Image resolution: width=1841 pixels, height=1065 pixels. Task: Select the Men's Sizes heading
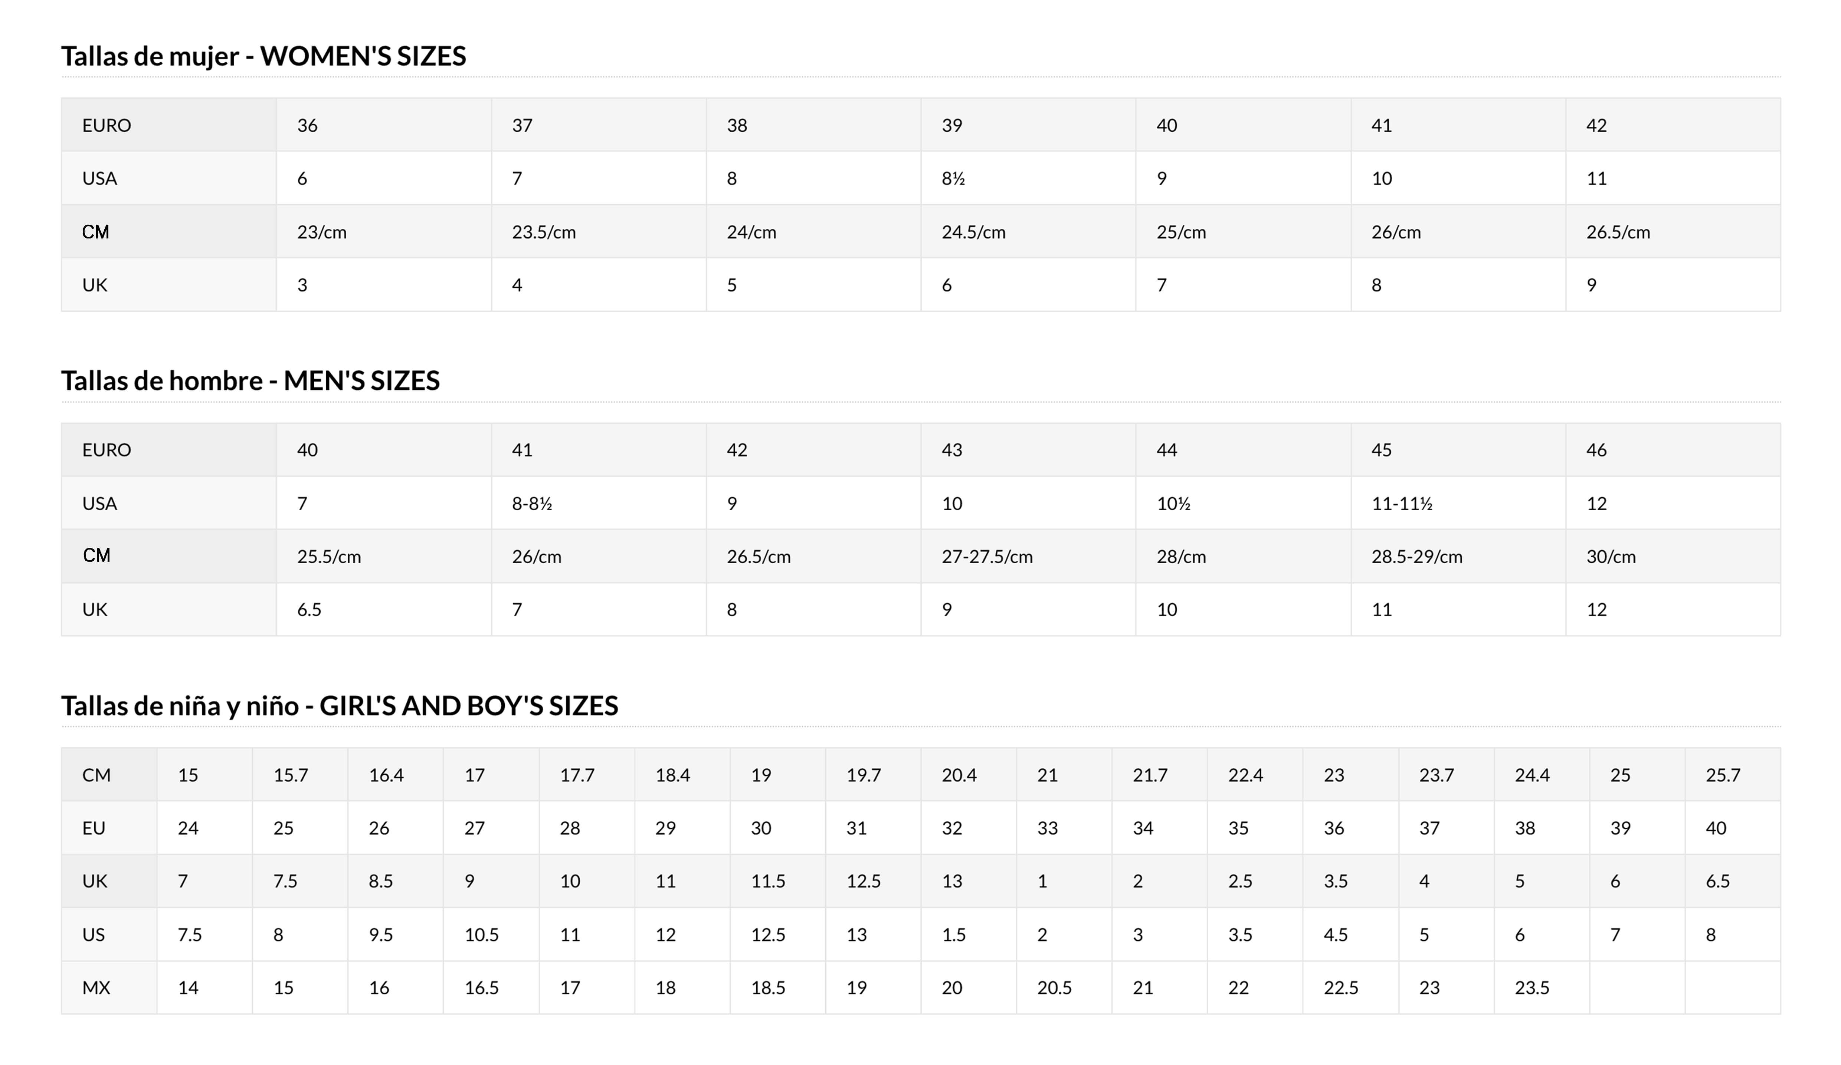(x=250, y=381)
